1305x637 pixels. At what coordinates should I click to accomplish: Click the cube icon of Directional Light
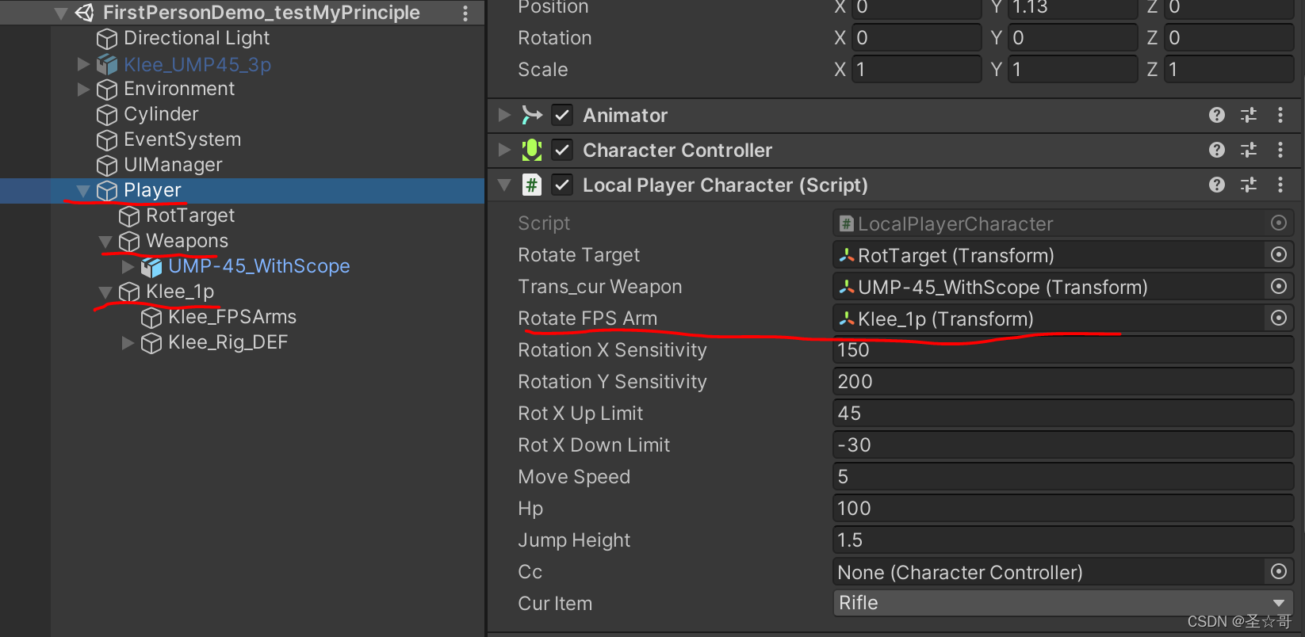pos(106,39)
